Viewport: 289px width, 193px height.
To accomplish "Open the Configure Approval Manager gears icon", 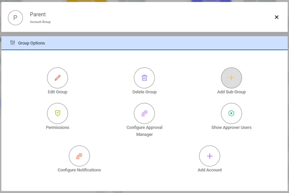I will (144, 113).
